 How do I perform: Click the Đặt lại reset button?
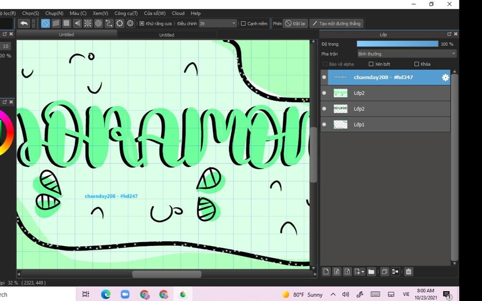295,24
